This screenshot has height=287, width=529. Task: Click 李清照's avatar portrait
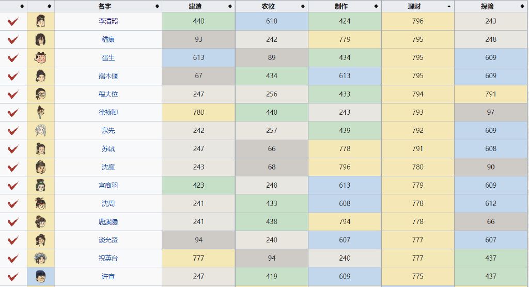41,21
